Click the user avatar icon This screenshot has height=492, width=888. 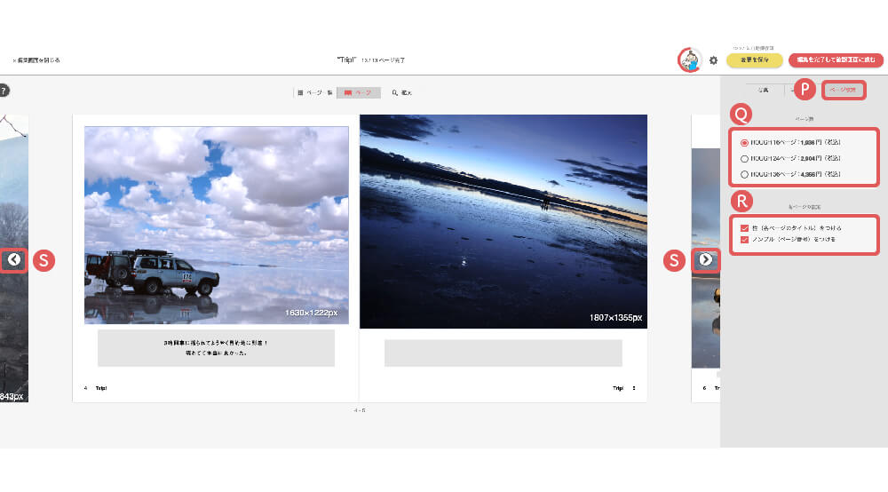coord(689,60)
